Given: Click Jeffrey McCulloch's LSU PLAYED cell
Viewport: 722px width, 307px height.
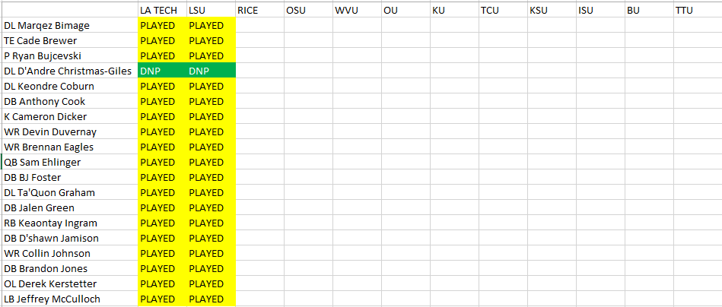Looking at the screenshot, I should point(211,299).
